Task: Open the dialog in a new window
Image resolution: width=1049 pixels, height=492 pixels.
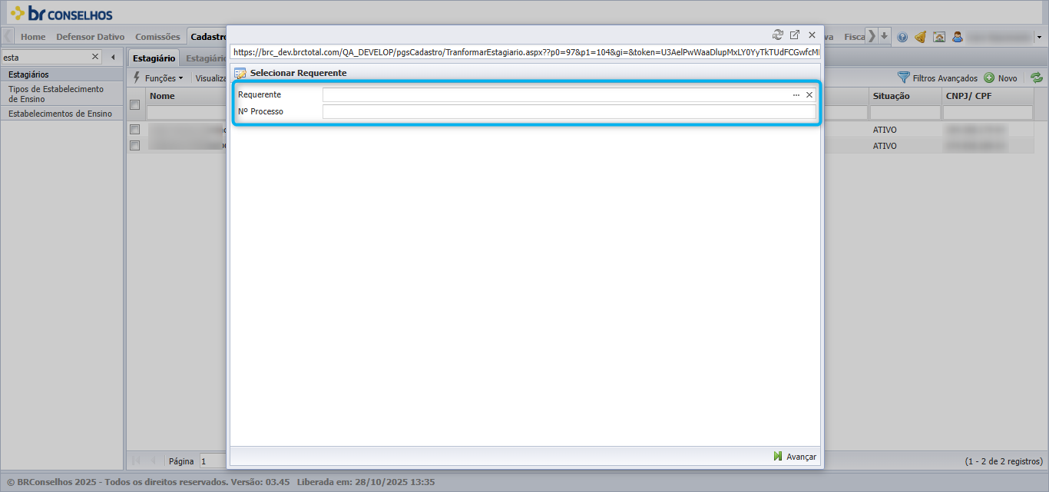Action: [795, 35]
